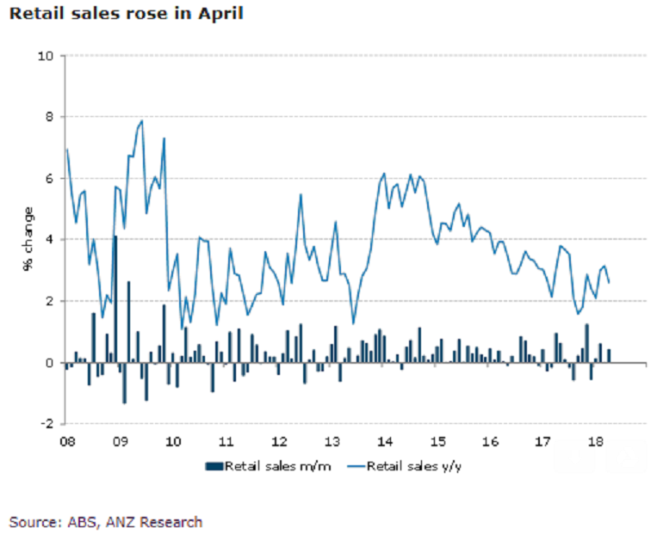Click the 12 year label on x-axis
This screenshot has height=540, width=657.
pos(279,442)
